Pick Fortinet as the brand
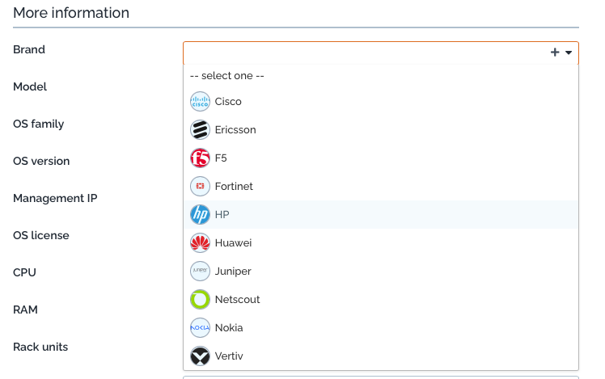Image resolution: width=605 pixels, height=379 pixels. (x=234, y=187)
